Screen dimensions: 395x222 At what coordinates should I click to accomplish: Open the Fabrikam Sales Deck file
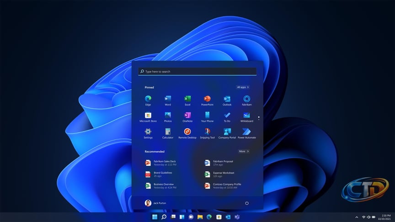(161, 163)
